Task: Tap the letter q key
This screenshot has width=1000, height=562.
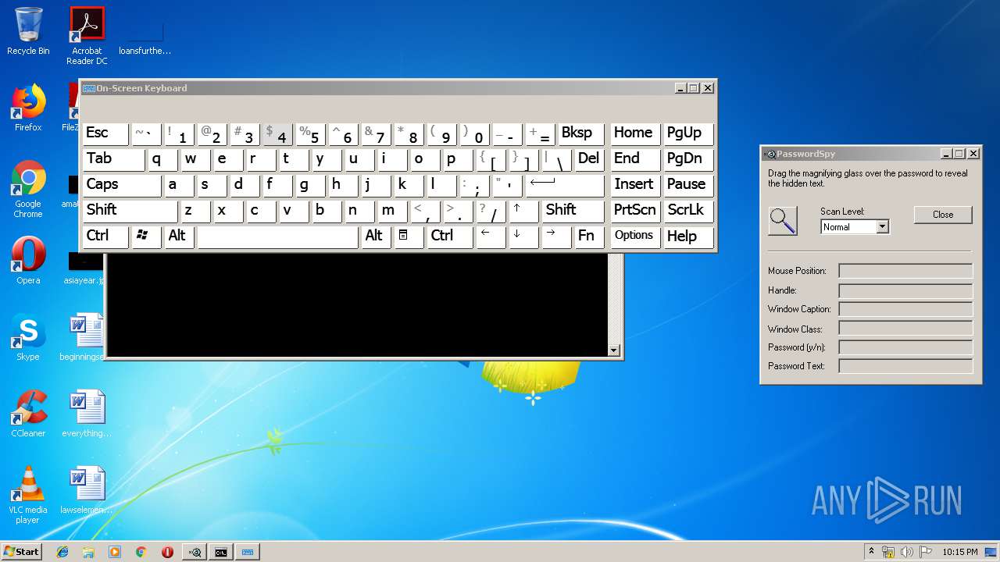Action: pos(162,159)
